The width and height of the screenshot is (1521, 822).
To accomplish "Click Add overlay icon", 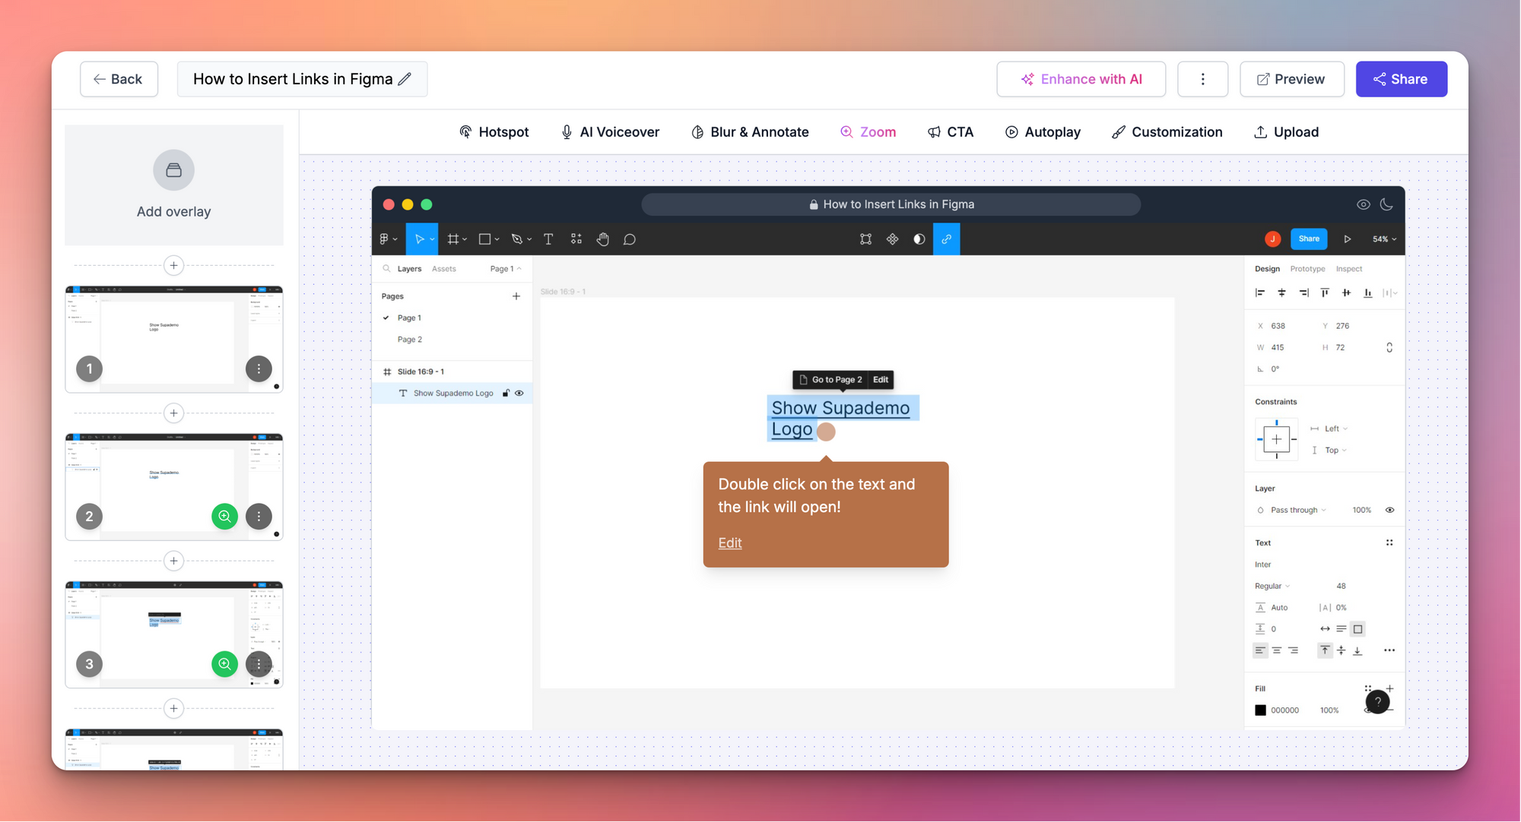I will (x=173, y=170).
